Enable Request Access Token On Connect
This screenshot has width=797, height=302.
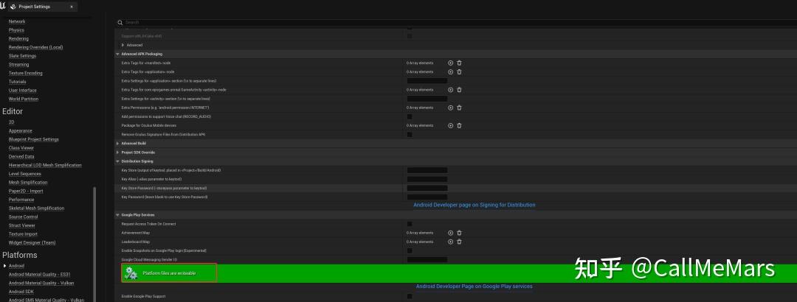pos(410,224)
